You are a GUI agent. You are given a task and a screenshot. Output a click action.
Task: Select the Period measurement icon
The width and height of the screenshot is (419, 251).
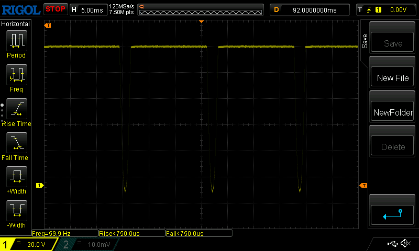(17, 41)
